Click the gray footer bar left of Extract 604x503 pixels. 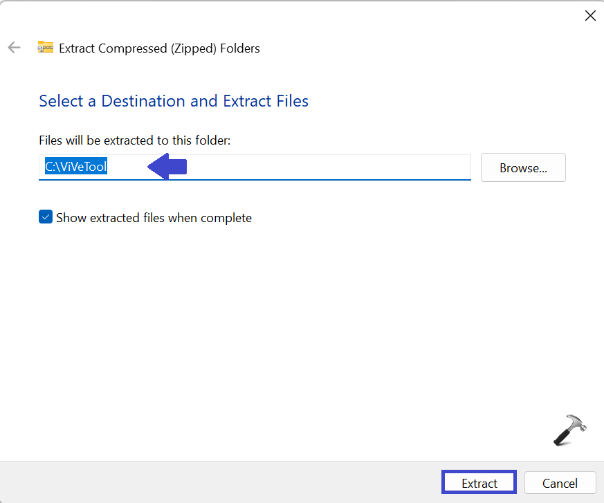point(208,482)
